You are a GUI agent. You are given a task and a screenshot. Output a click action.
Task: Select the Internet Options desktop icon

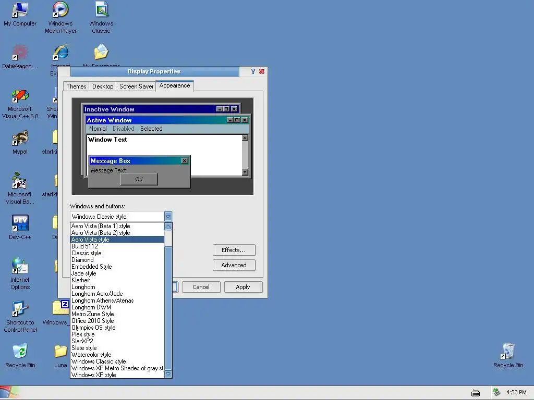click(x=20, y=274)
